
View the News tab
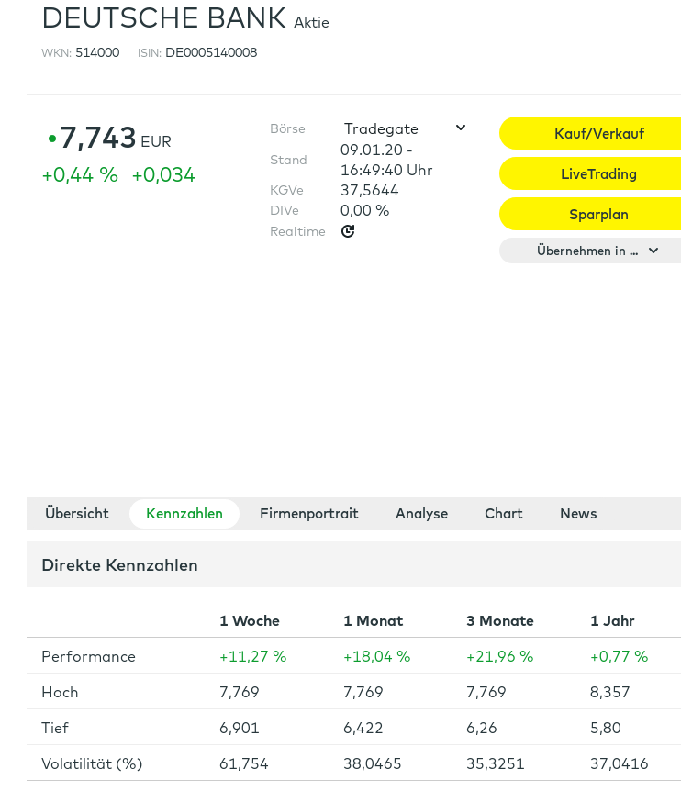[x=578, y=514]
